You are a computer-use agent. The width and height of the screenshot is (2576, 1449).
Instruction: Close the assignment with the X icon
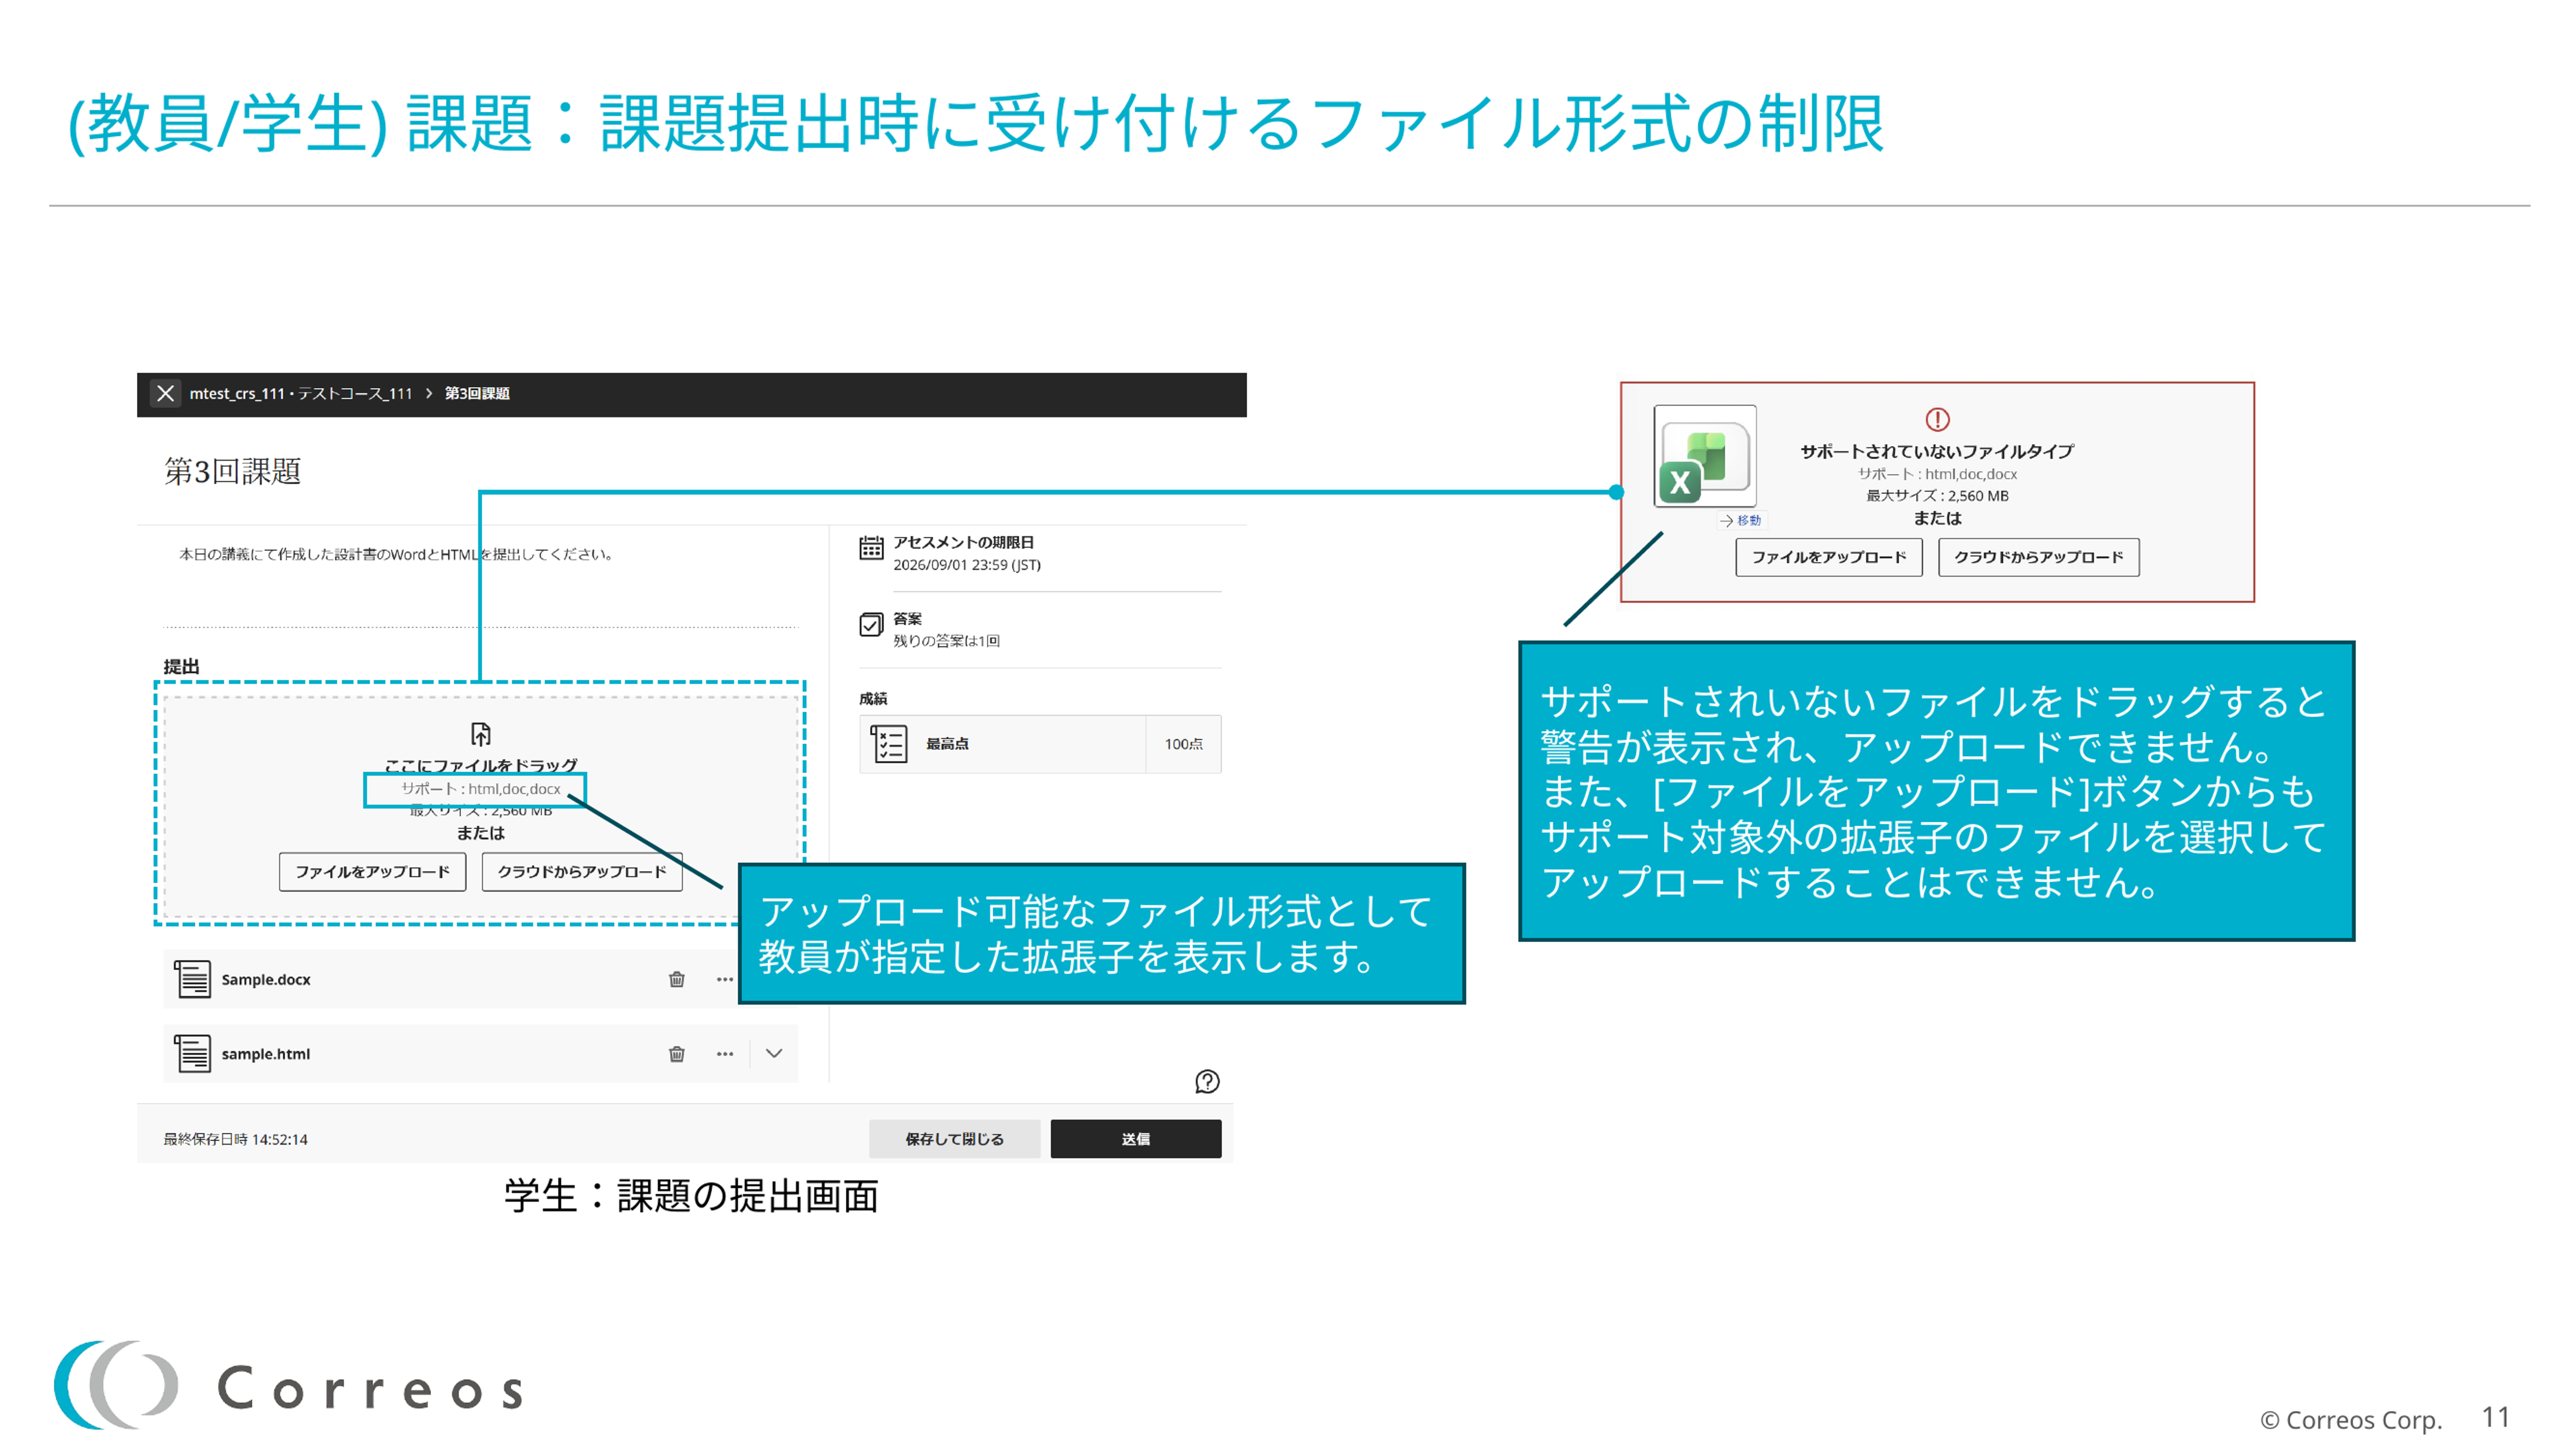point(166,393)
